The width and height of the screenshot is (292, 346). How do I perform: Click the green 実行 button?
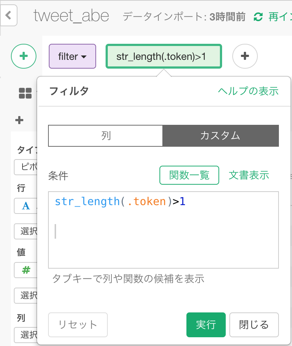(206, 325)
